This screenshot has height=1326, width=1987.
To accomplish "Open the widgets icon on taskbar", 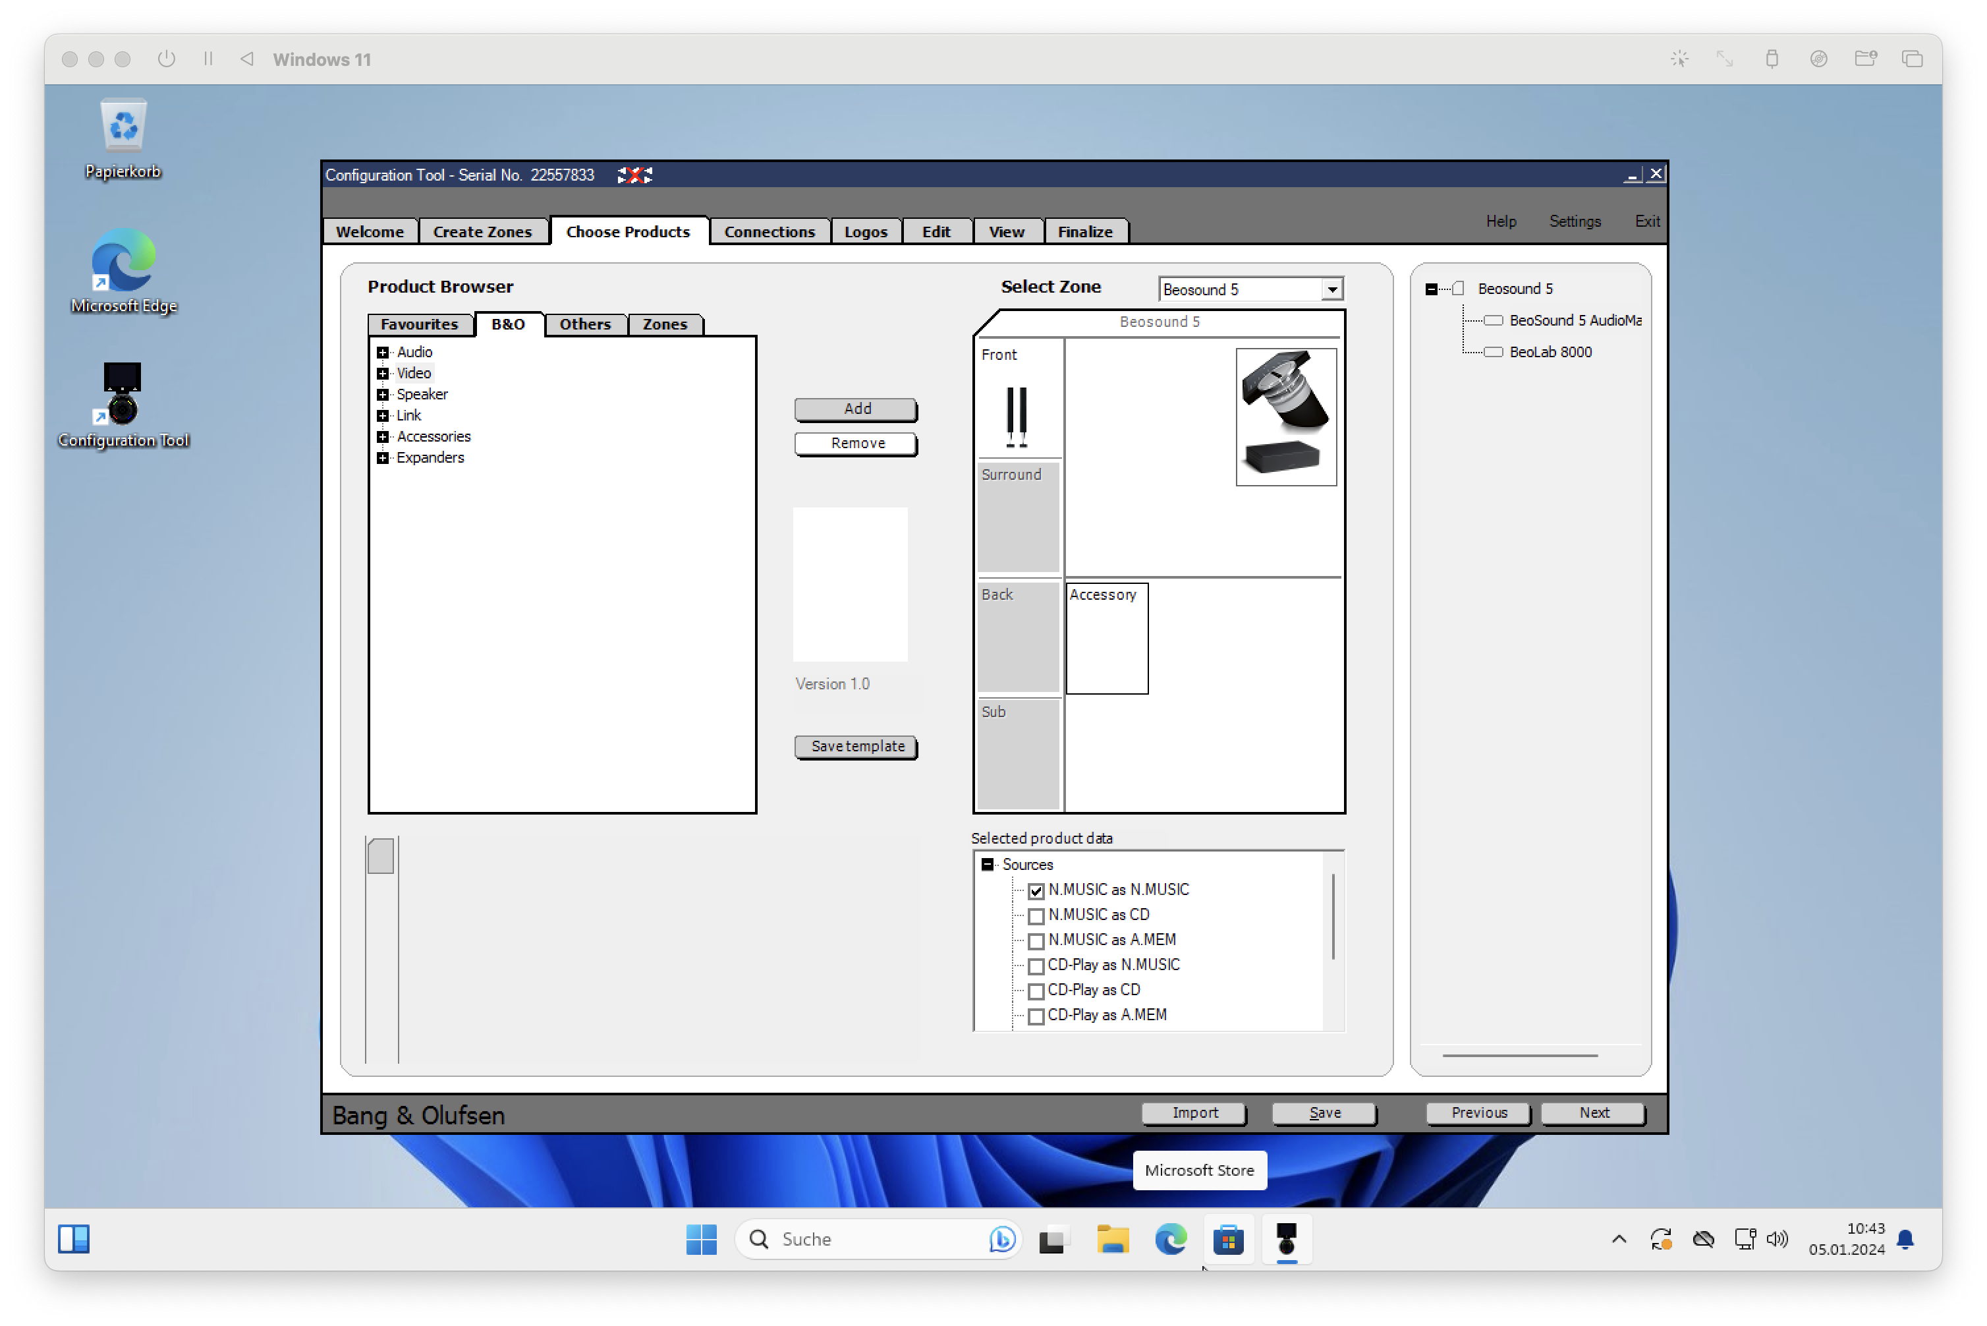I will 74,1239.
